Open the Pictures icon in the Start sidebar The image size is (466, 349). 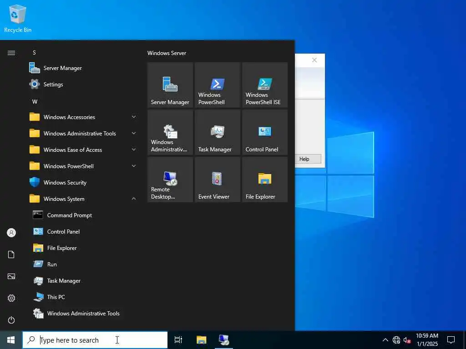coord(11,276)
